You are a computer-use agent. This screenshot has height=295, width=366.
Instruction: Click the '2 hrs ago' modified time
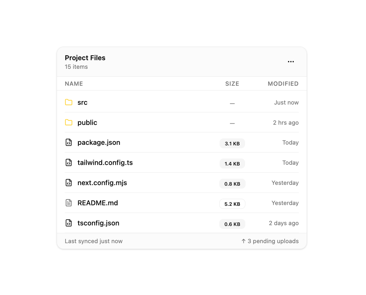[x=286, y=123]
